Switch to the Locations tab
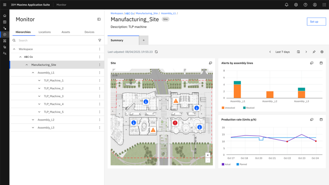Image resolution: width=329 pixels, height=185 pixels. coord(44,32)
